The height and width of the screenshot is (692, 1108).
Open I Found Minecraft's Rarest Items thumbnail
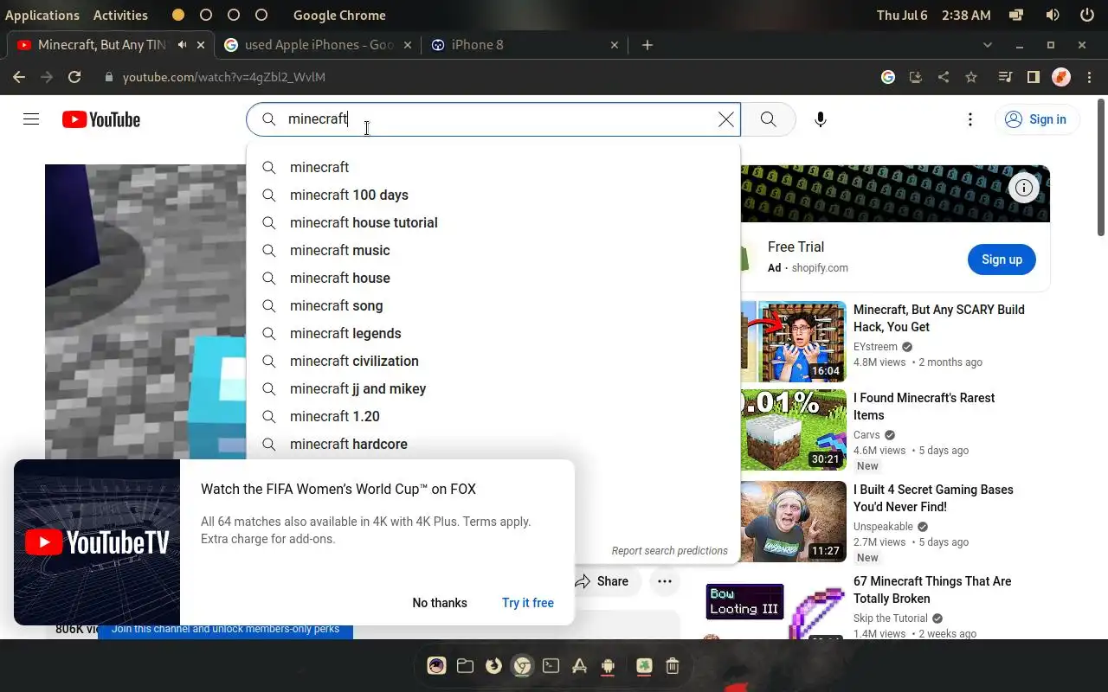coord(793,430)
